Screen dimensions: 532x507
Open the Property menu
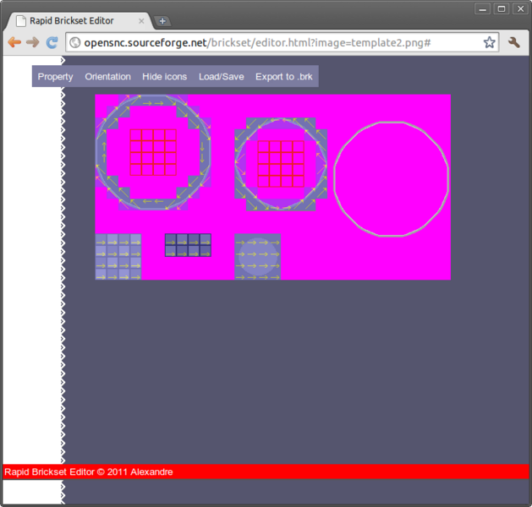[55, 77]
